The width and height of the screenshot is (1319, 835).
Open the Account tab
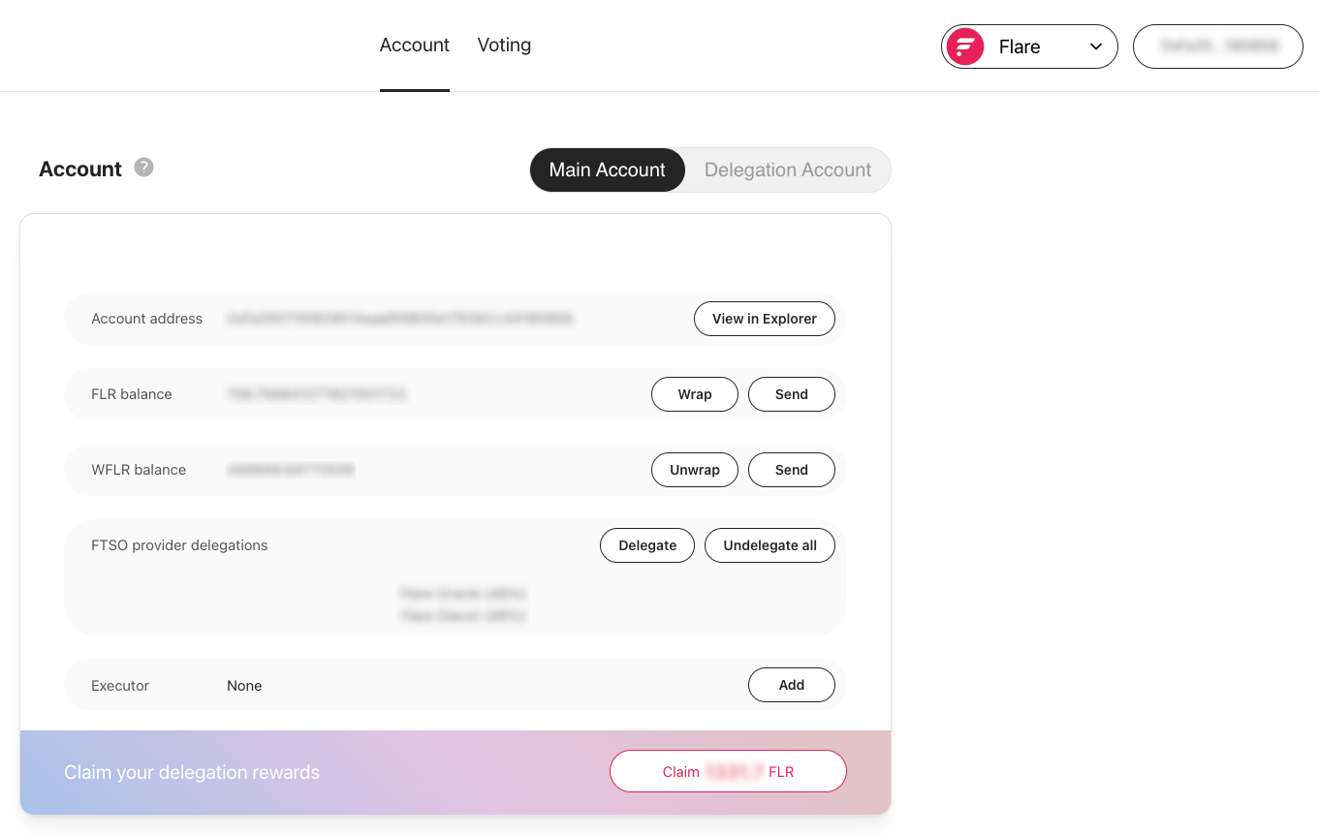click(415, 46)
